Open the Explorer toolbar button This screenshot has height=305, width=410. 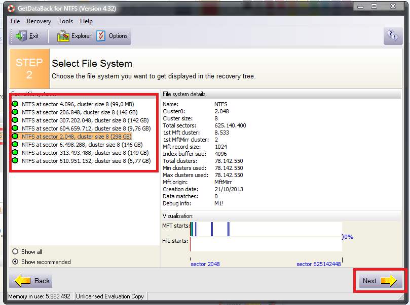[x=74, y=36]
